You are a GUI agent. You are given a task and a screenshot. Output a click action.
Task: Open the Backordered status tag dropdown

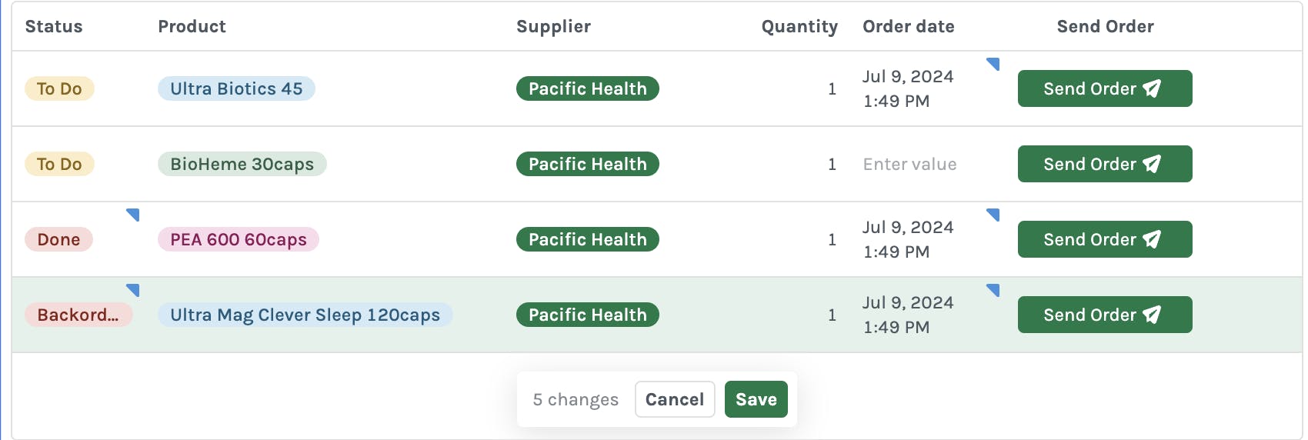[78, 315]
